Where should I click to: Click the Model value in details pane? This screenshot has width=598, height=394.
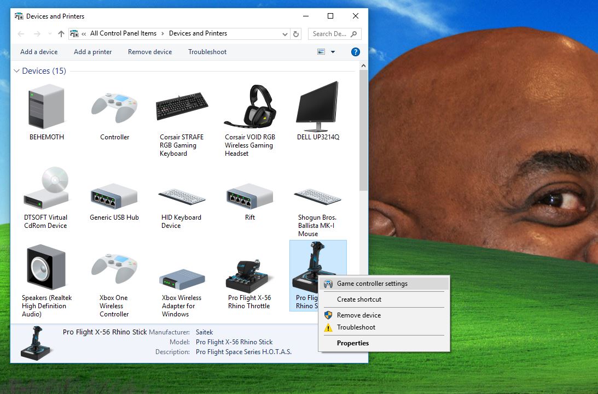(234, 342)
